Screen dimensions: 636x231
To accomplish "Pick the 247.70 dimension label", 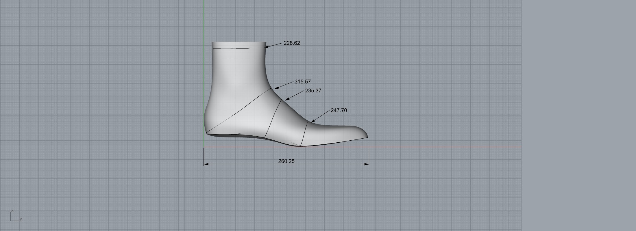I will pos(339,110).
